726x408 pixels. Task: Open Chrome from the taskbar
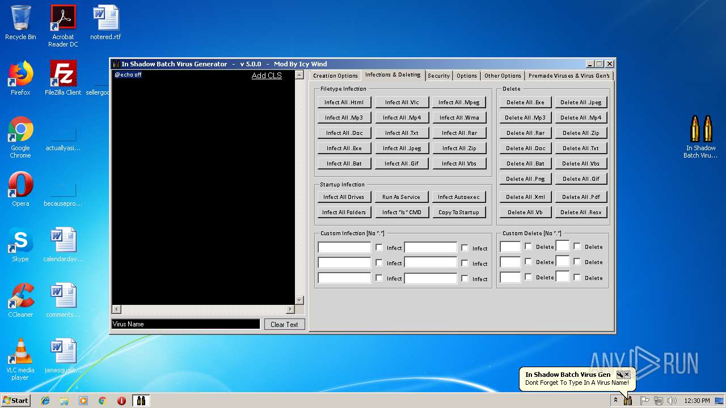[x=102, y=401]
